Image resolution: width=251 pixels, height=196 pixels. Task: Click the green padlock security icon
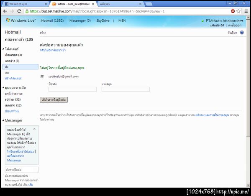[27, 11]
